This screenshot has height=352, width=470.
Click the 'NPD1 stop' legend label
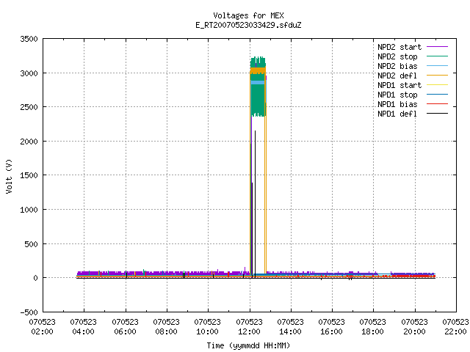397,95
